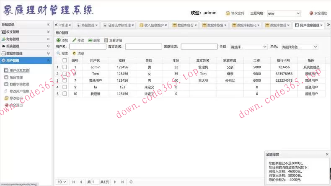Click 安全退出 in the top header

318,13
